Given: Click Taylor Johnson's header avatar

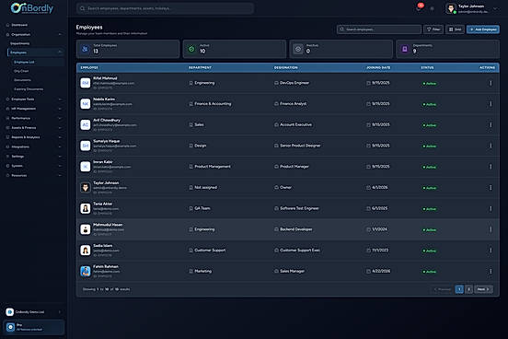Looking at the screenshot, I should [x=451, y=9].
